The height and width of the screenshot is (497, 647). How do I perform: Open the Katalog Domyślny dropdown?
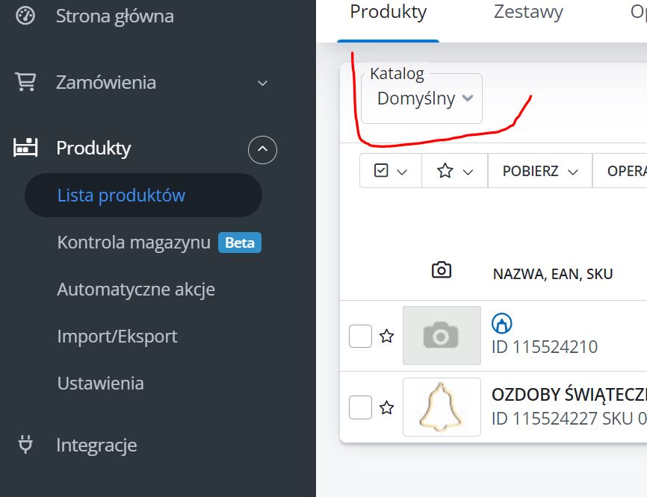click(x=422, y=99)
